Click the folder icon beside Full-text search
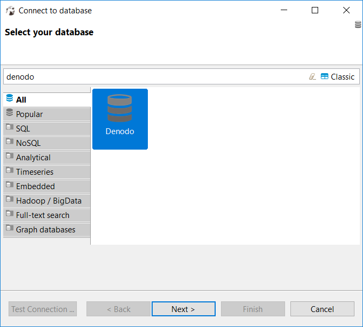Viewport: 363px width, 327px height. click(10, 213)
